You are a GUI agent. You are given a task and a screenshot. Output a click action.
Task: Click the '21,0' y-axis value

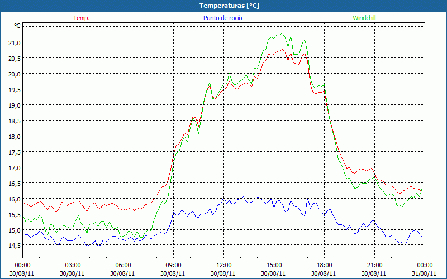click(15, 43)
